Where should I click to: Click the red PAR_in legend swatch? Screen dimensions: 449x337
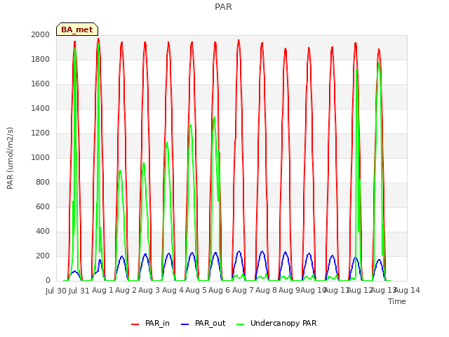(x=135, y=324)
